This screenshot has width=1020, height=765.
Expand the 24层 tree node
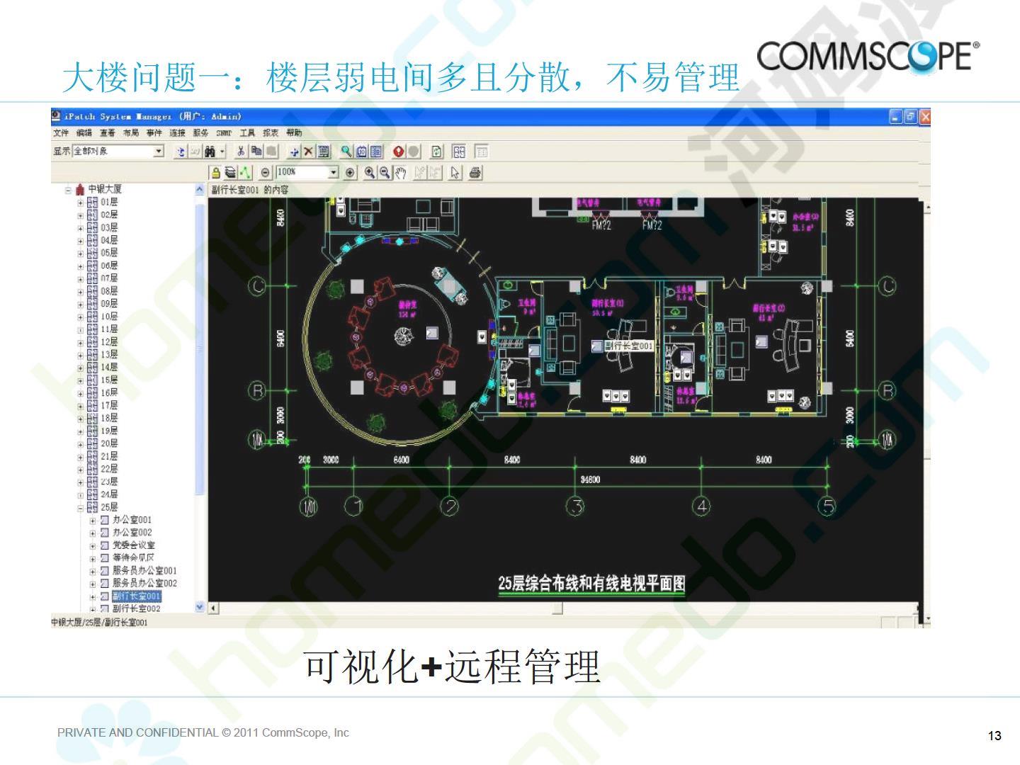point(81,495)
